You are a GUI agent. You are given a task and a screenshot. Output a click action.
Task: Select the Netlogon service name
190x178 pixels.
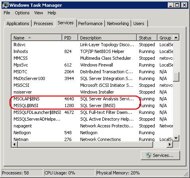click(x=22, y=133)
